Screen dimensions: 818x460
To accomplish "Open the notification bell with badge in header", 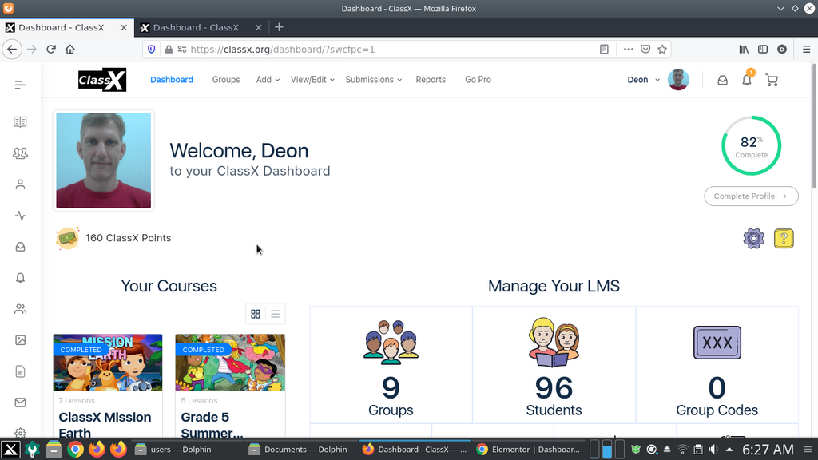I will tap(747, 79).
